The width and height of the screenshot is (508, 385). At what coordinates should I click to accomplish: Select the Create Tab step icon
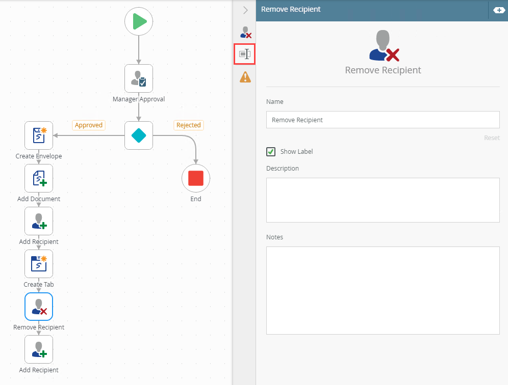point(39,264)
